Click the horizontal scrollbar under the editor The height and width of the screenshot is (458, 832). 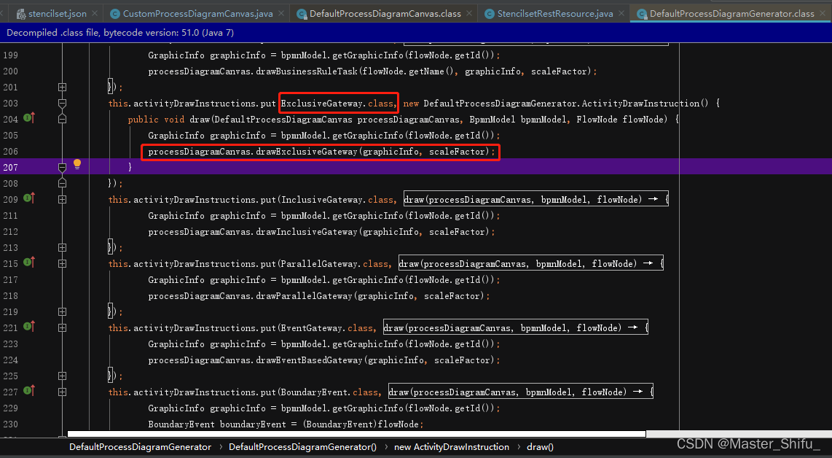[356, 433]
